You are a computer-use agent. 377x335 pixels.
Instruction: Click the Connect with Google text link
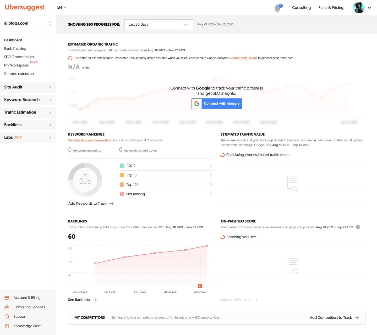(243, 58)
